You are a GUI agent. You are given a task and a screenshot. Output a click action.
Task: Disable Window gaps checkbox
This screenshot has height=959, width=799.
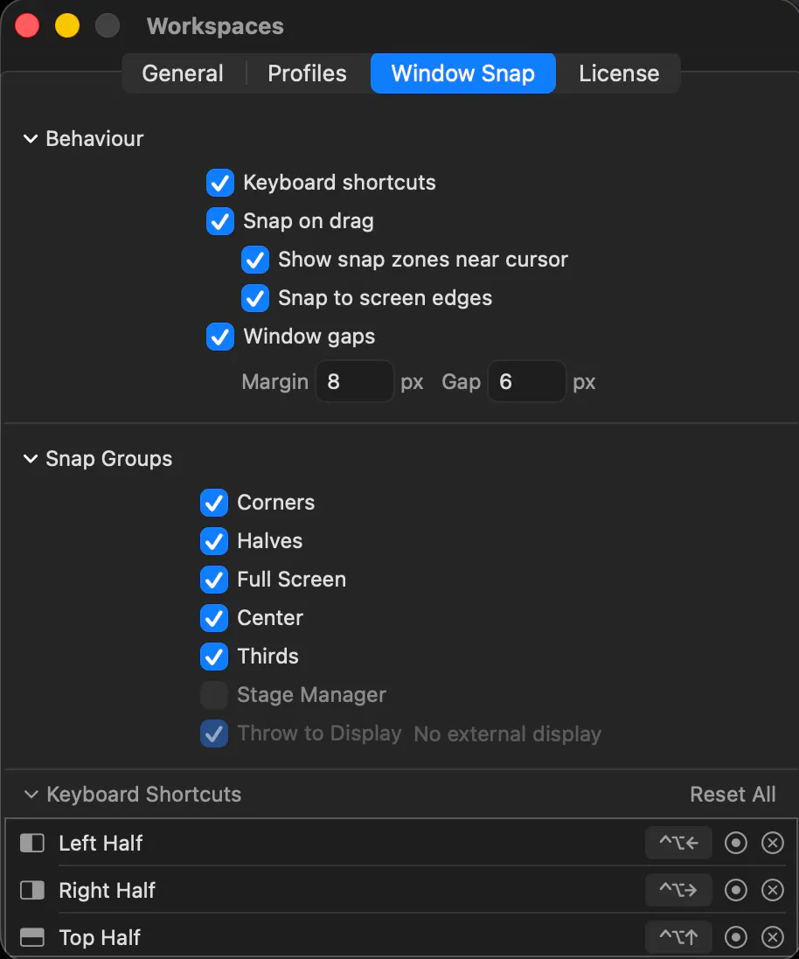pyautogui.click(x=220, y=337)
